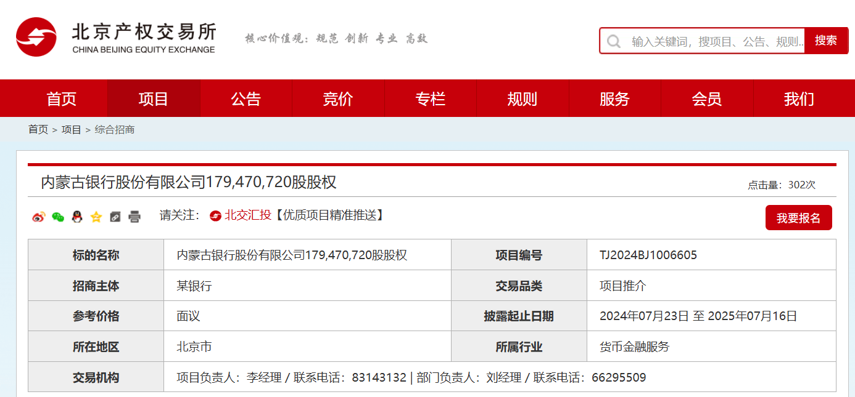Image resolution: width=855 pixels, height=397 pixels.
Task: Click the 项目推介 value cell
Action: (x=711, y=286)
